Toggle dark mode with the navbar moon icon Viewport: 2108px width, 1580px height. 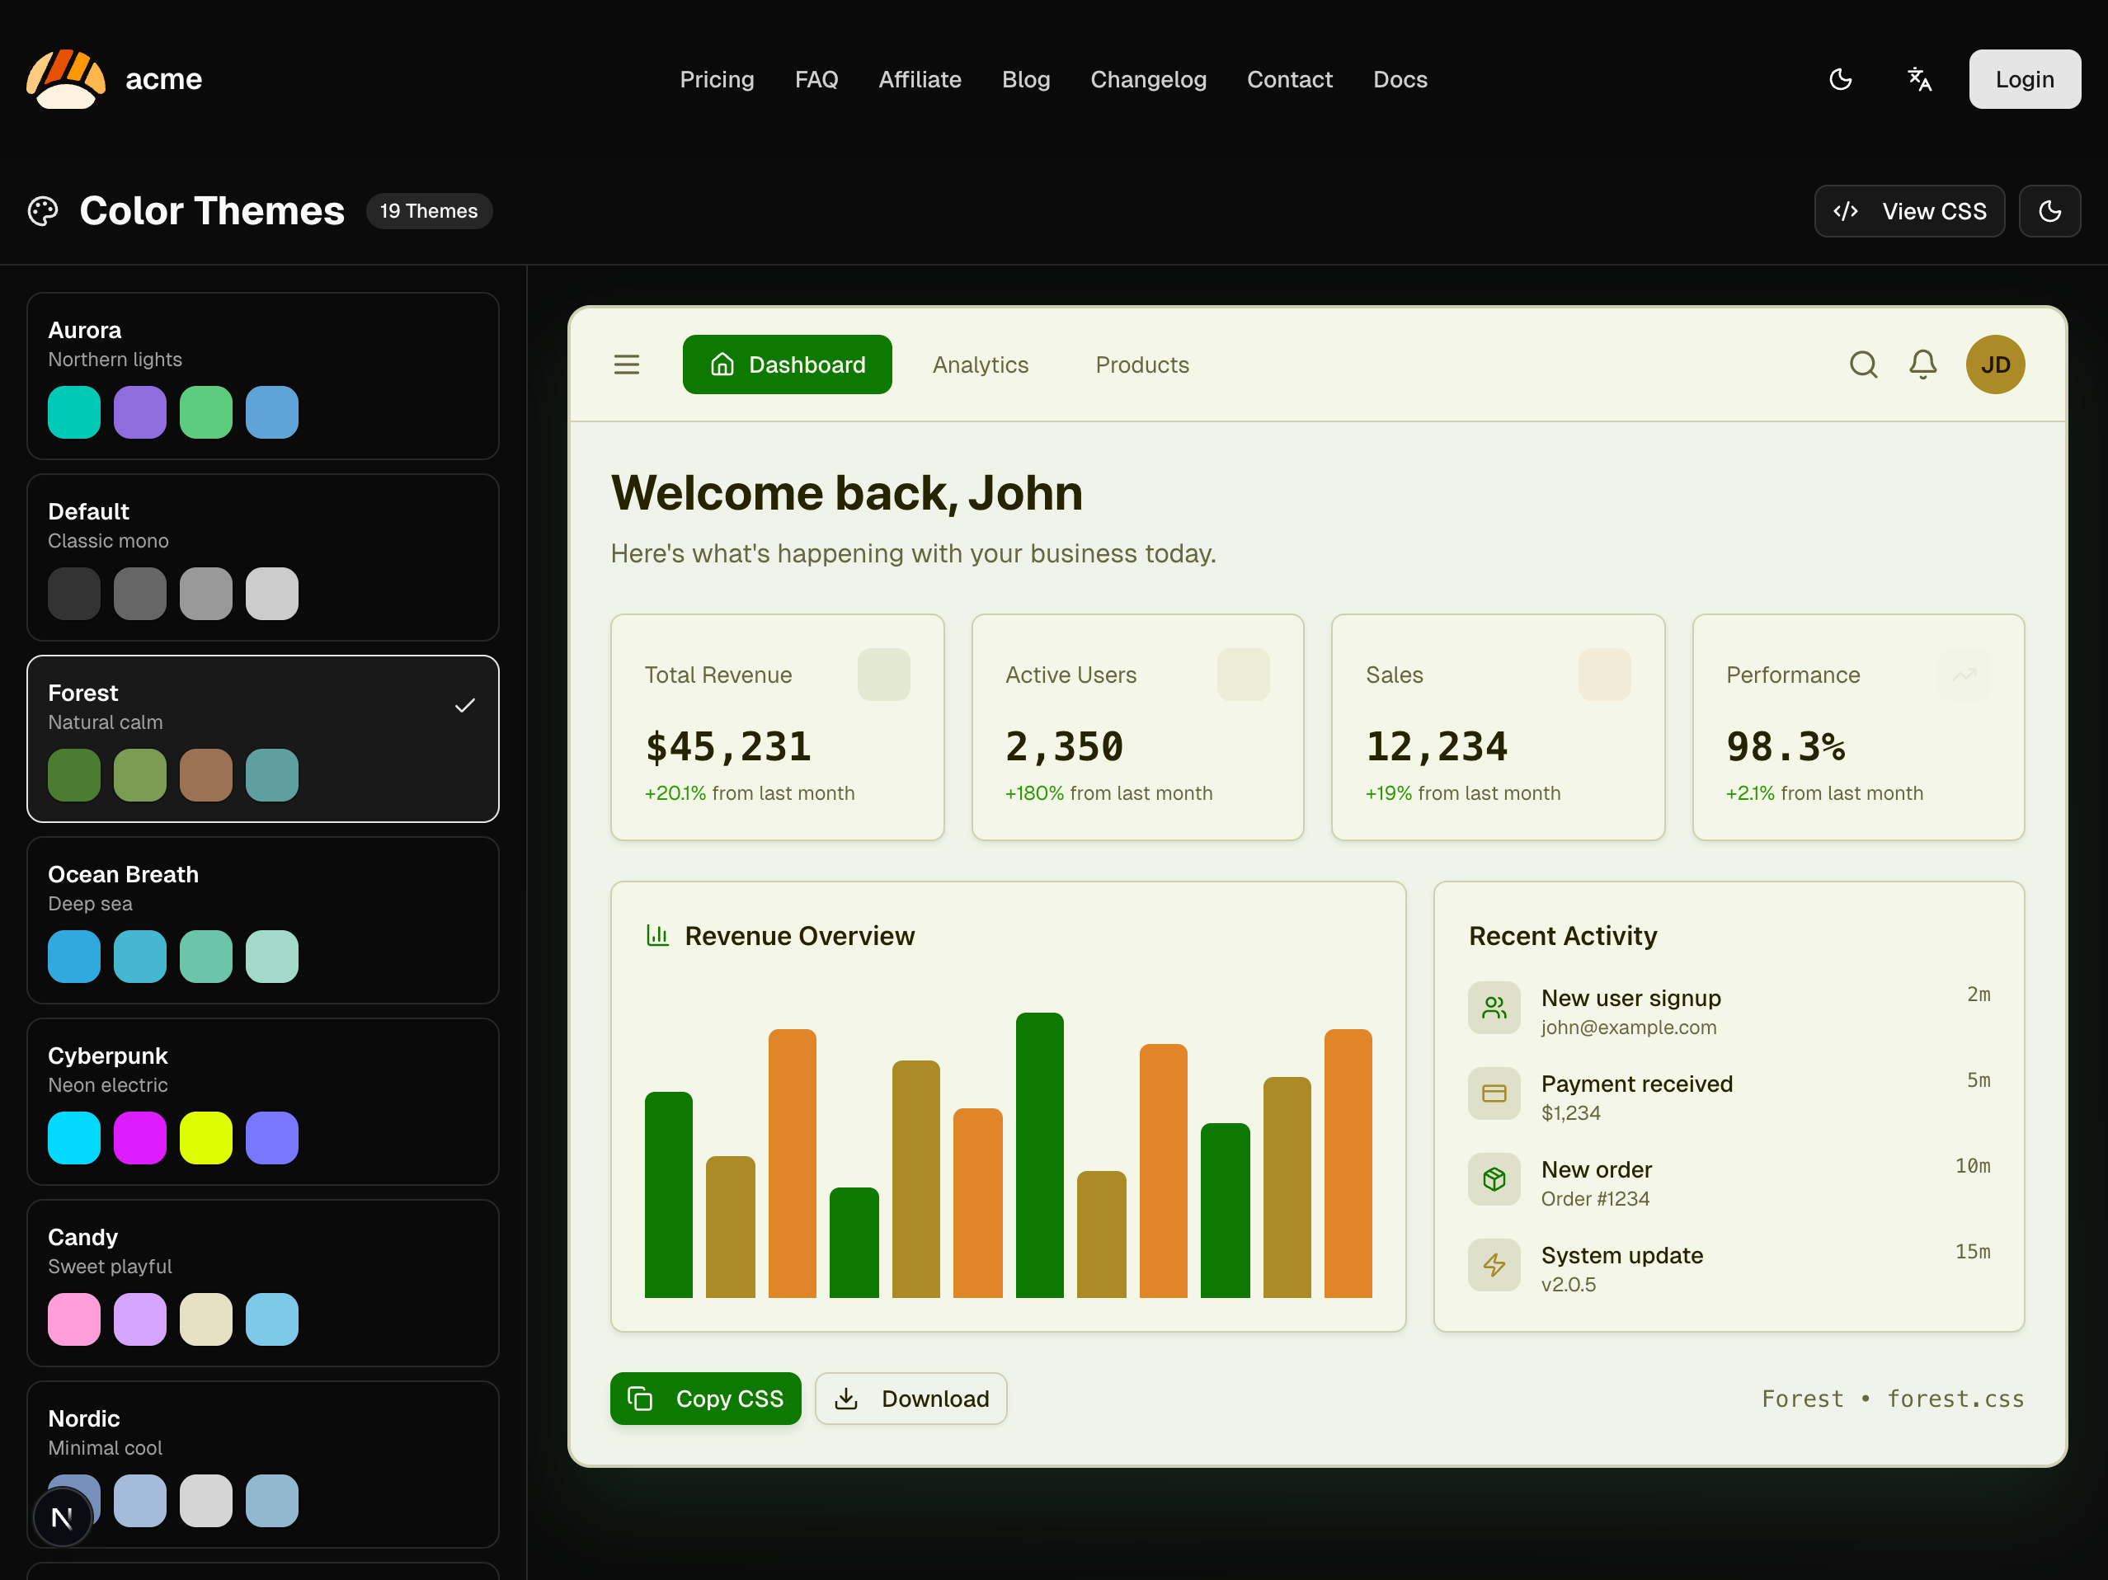[x=1840, y=79]
